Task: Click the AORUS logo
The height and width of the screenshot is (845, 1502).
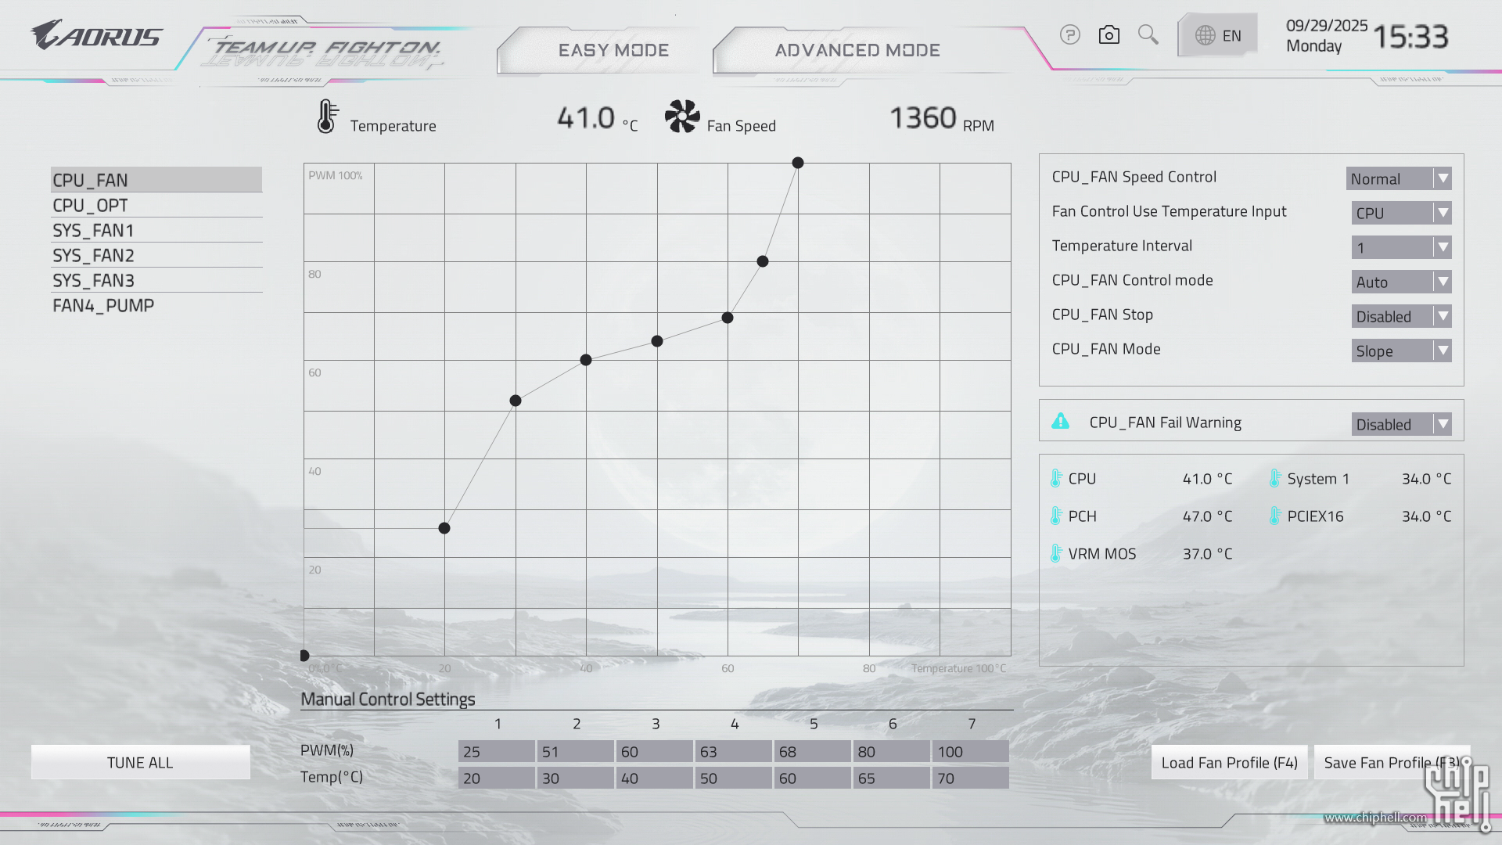Action: point(96,36)
